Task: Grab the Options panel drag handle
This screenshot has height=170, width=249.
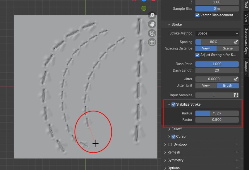Action: click(x=237, y=168)
